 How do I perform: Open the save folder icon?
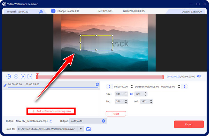88,129
